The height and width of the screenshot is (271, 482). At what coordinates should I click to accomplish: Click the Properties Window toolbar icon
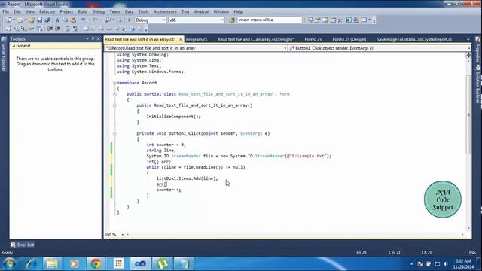point(317,20)
